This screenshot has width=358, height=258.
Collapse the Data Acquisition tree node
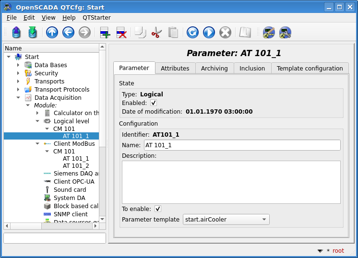point(18,98)
